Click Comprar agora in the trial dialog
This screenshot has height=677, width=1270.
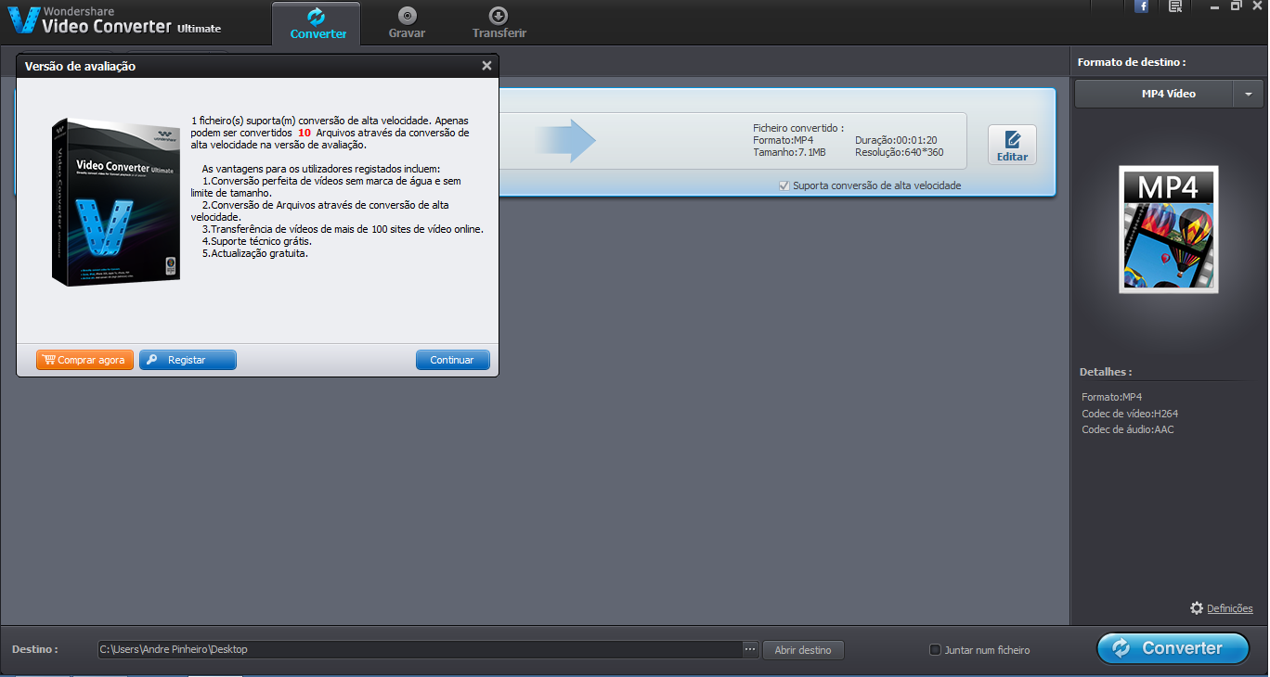84,360
